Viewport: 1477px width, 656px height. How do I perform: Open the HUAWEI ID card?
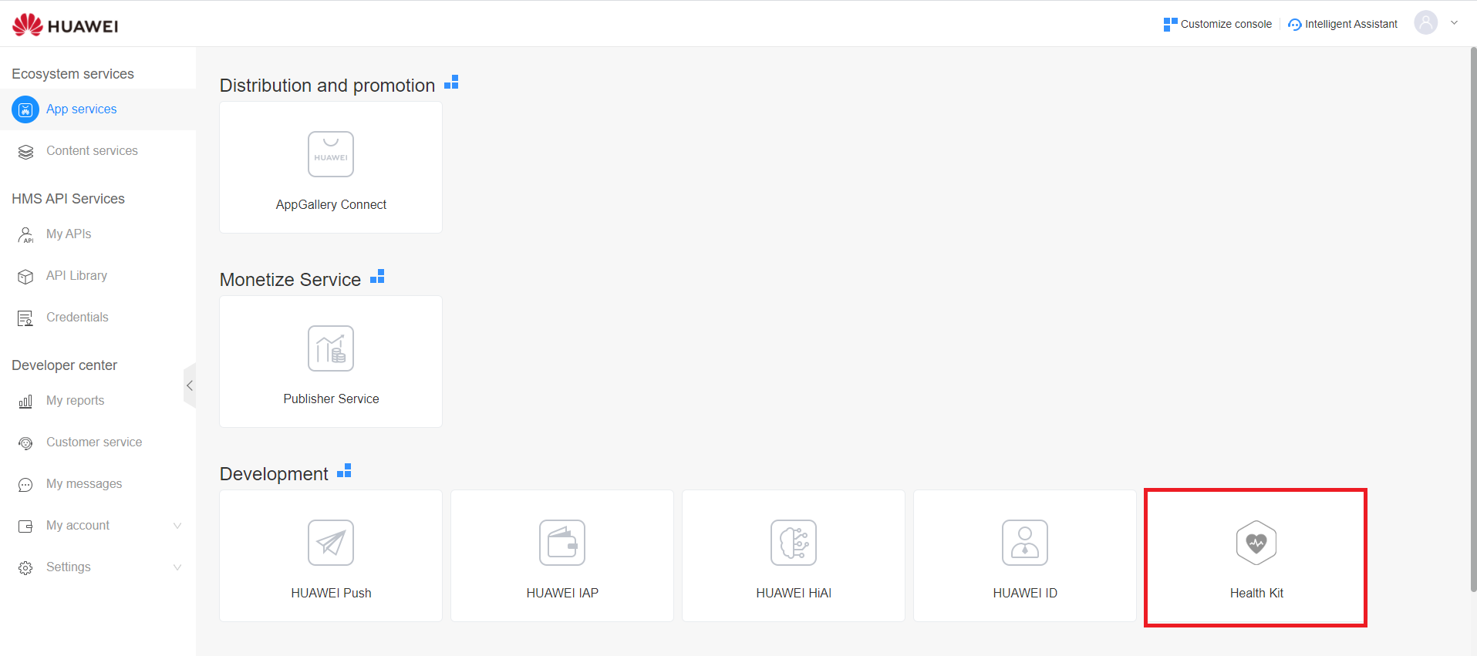(1025, 556)
